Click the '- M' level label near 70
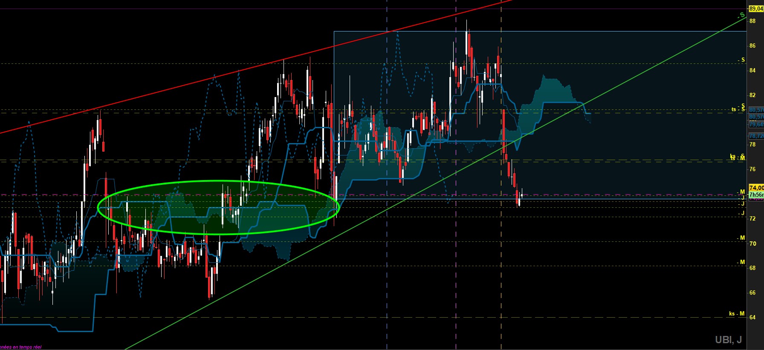The width and height of the screenshot is (764, 350). (742, 238)
